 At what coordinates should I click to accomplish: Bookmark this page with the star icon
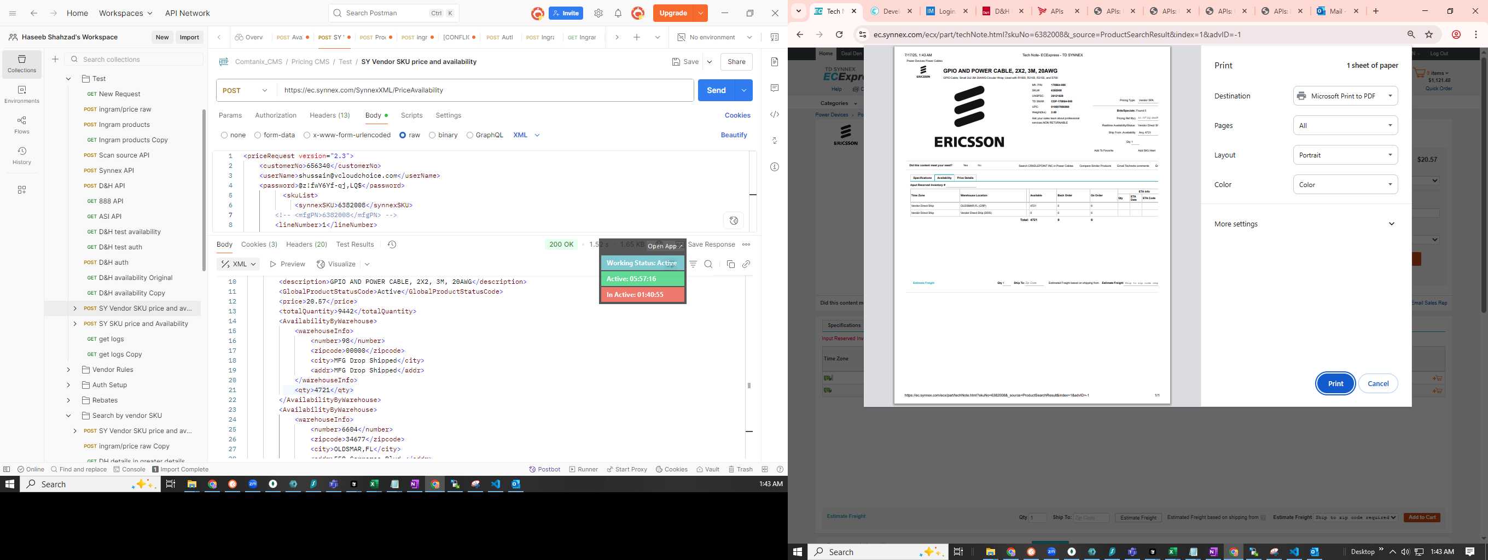click(1429, 34)
